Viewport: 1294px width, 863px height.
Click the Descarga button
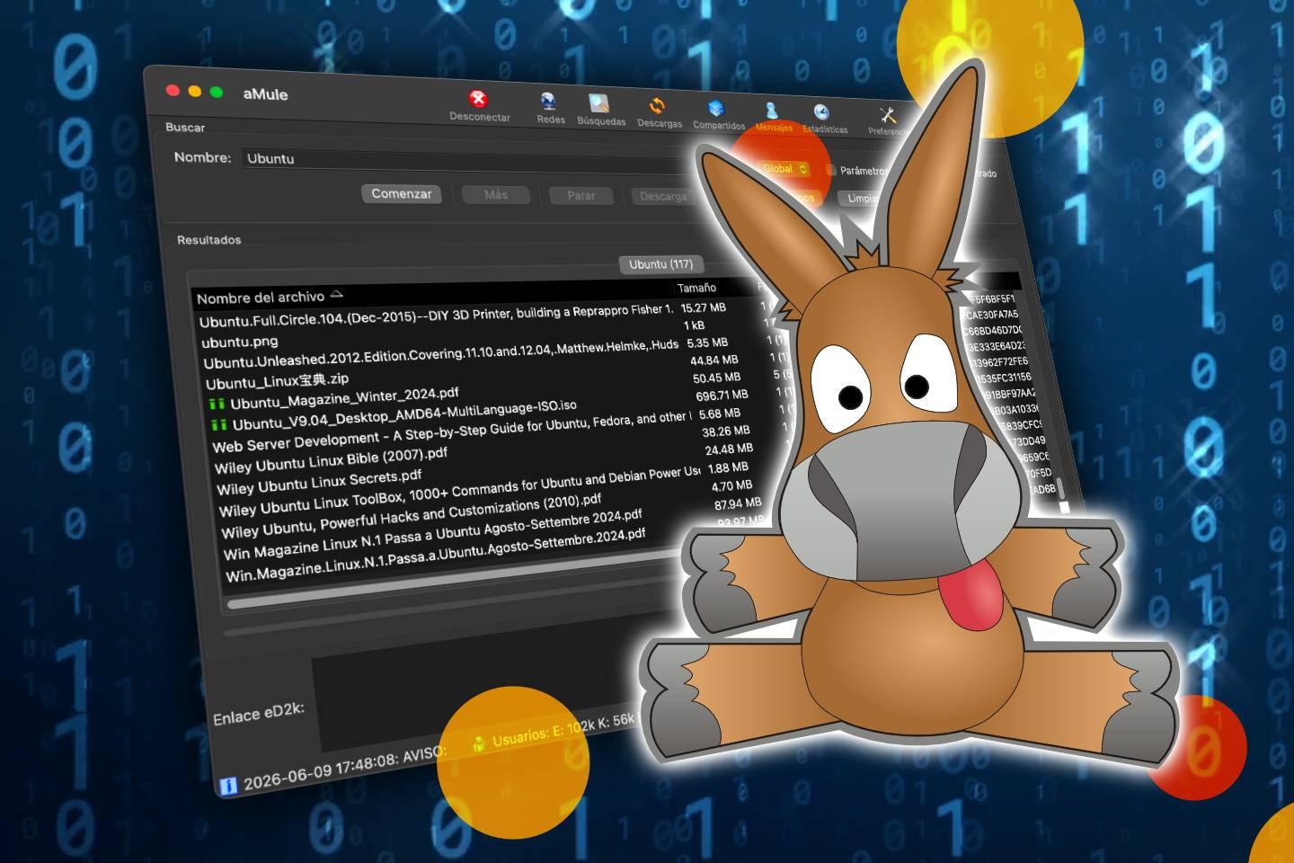[663, 197]
